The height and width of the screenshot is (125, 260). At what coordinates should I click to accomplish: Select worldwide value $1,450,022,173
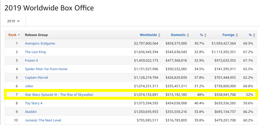point(146,61)
